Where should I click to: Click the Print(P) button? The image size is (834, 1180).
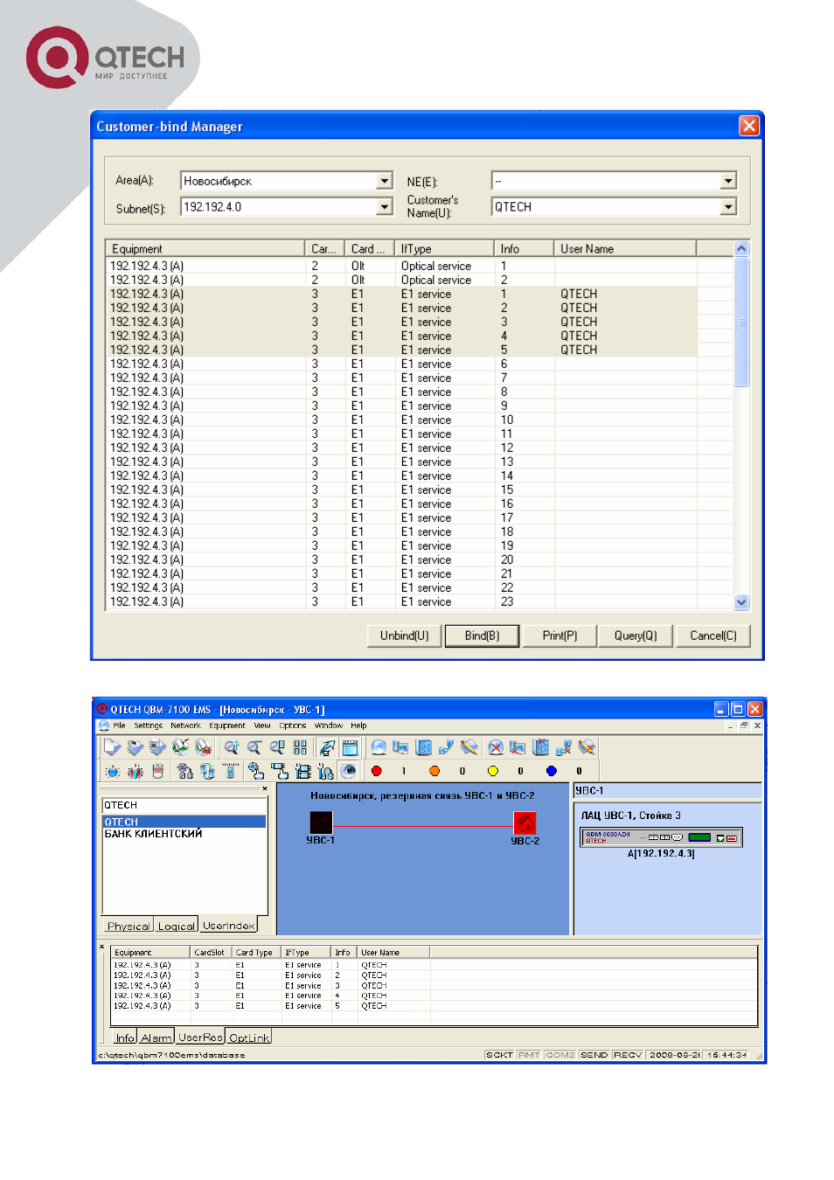click(x=559, y=635)
